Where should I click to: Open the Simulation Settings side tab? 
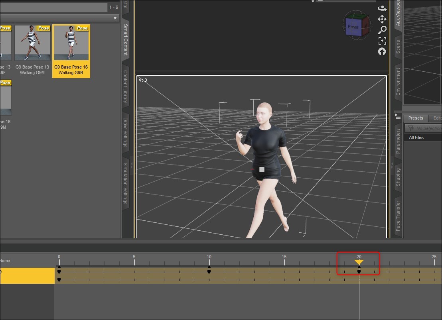click(125, 183)
